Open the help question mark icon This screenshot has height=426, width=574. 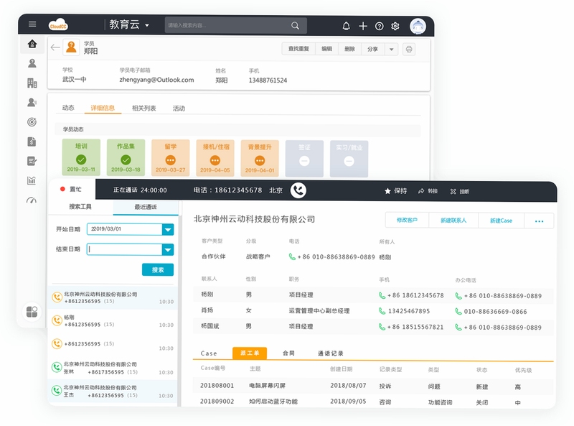coord(380,26)
